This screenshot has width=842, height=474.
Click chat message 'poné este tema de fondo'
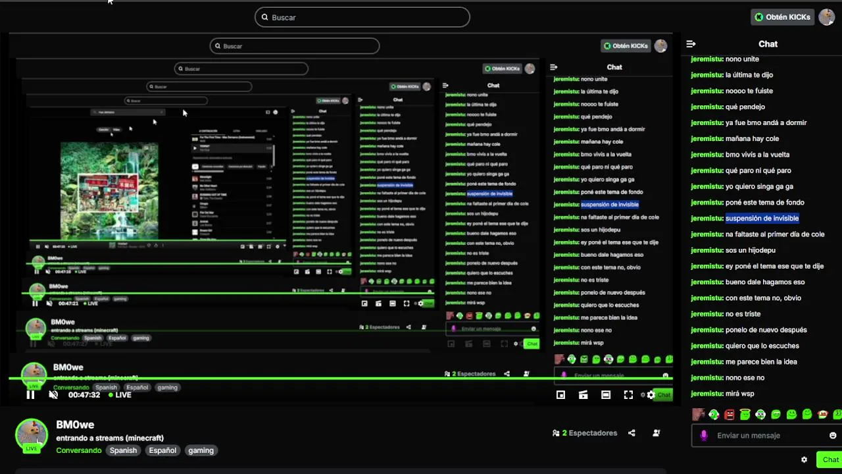point(764,202)
